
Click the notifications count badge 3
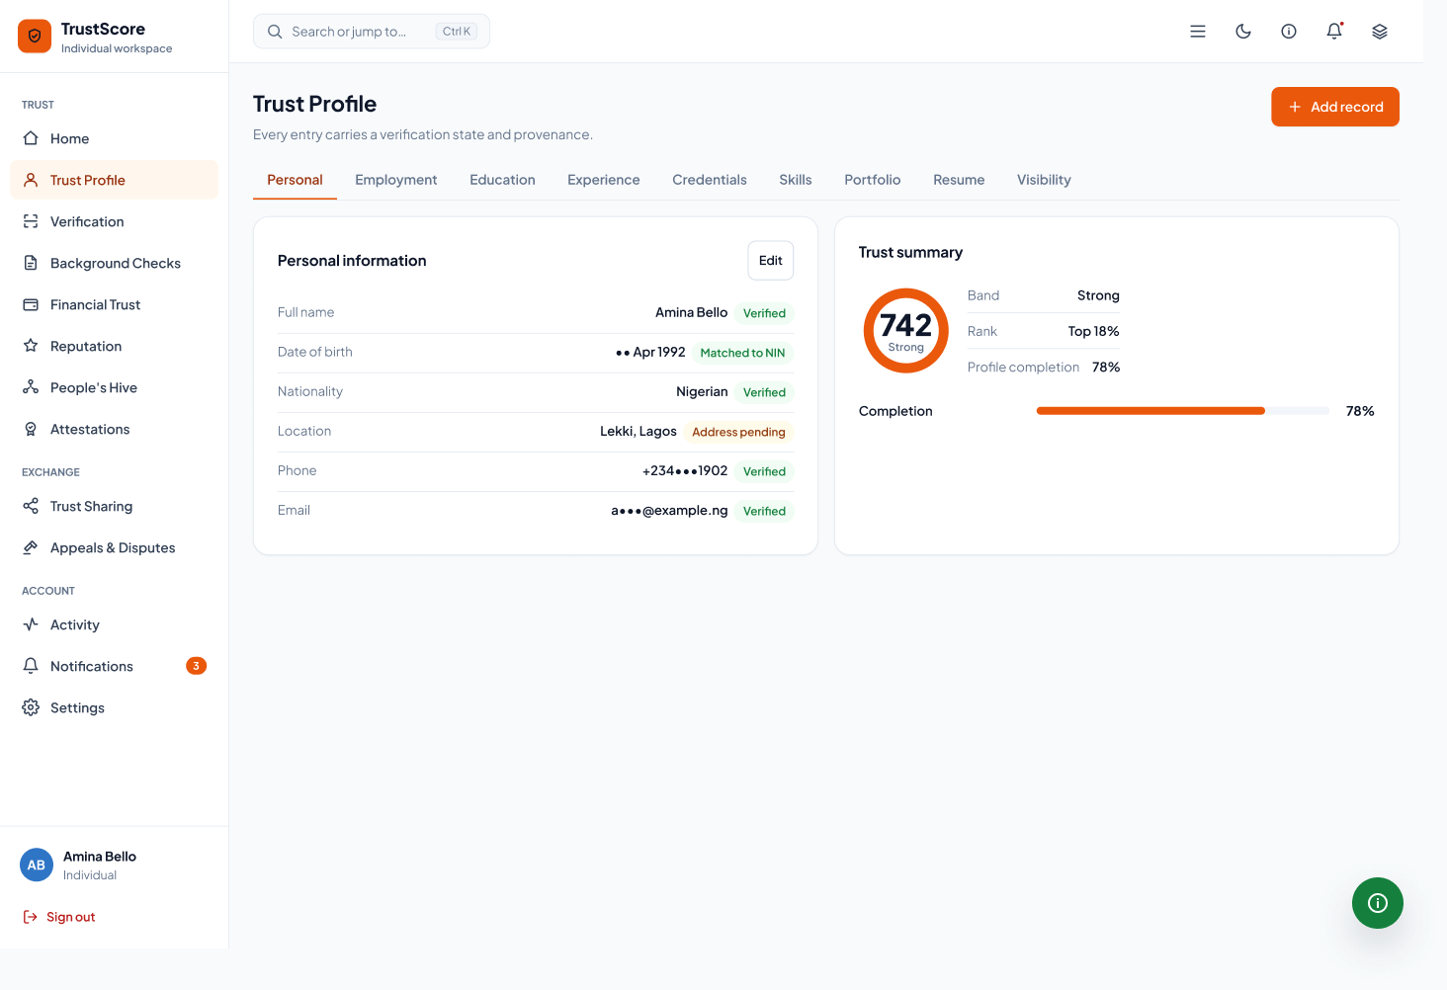point(196,666)
